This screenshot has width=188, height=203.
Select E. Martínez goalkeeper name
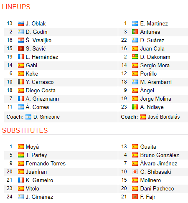tap(154, 23)
